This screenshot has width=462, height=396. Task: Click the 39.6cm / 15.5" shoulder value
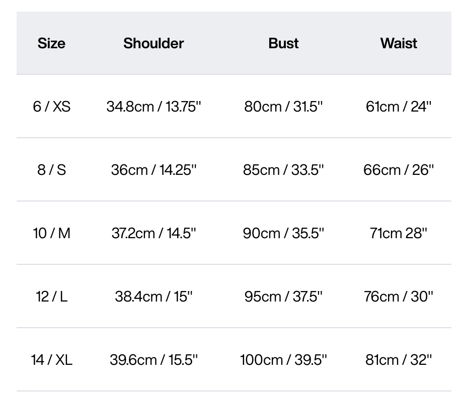tap(153, 360)
